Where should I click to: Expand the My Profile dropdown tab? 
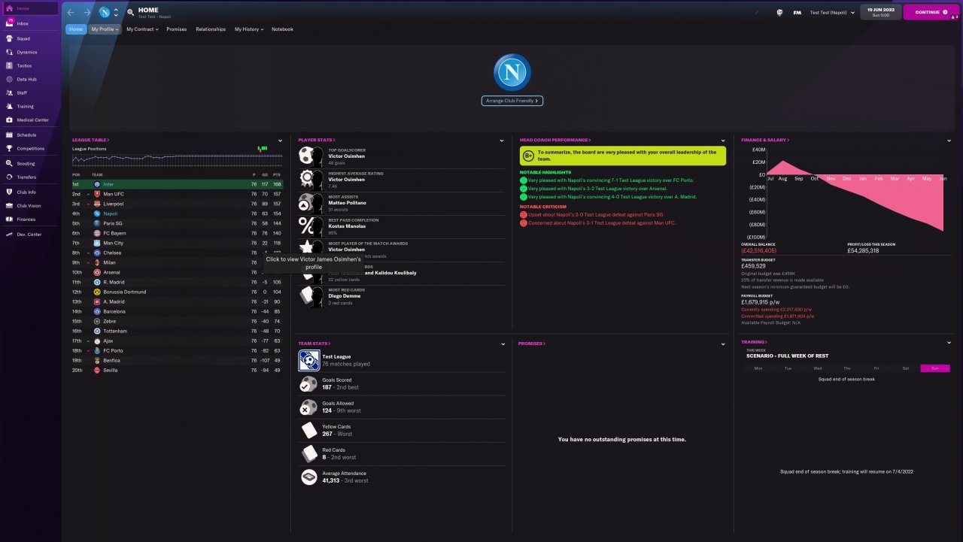click(x=105, y=29)
